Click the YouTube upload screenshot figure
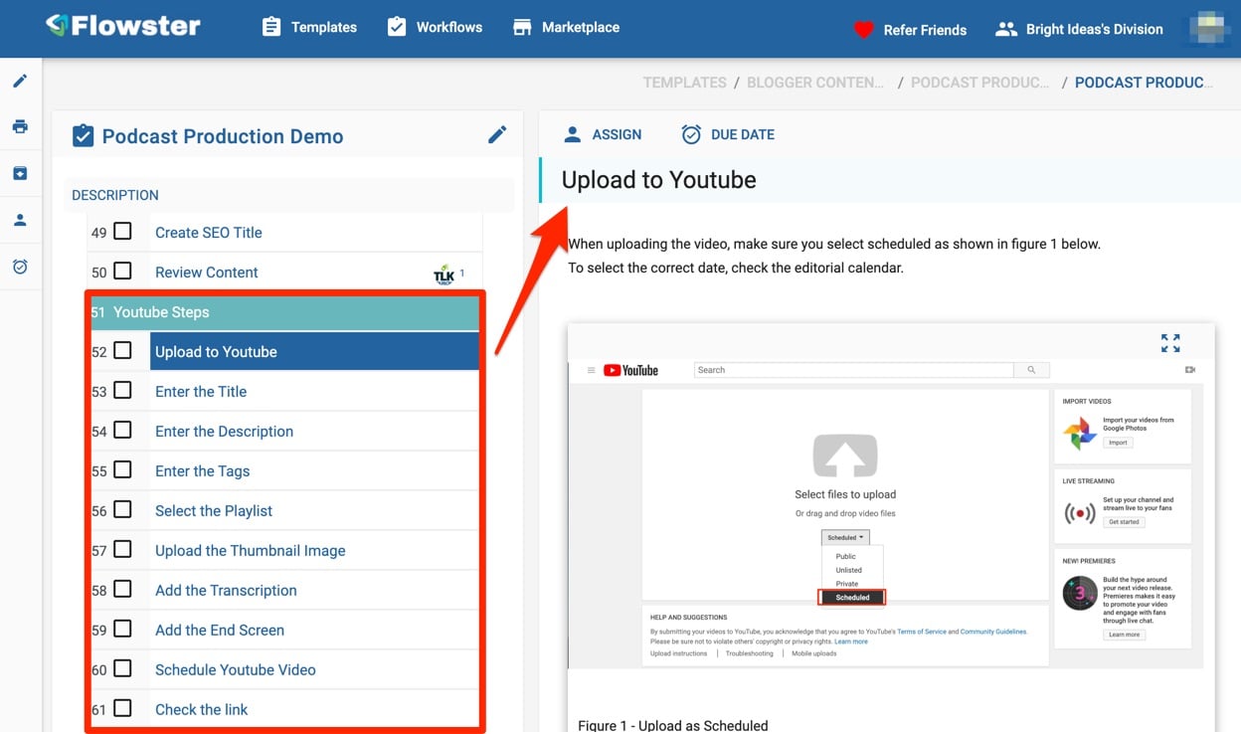Screen dimensions: 1241x734 coord(885,512)
